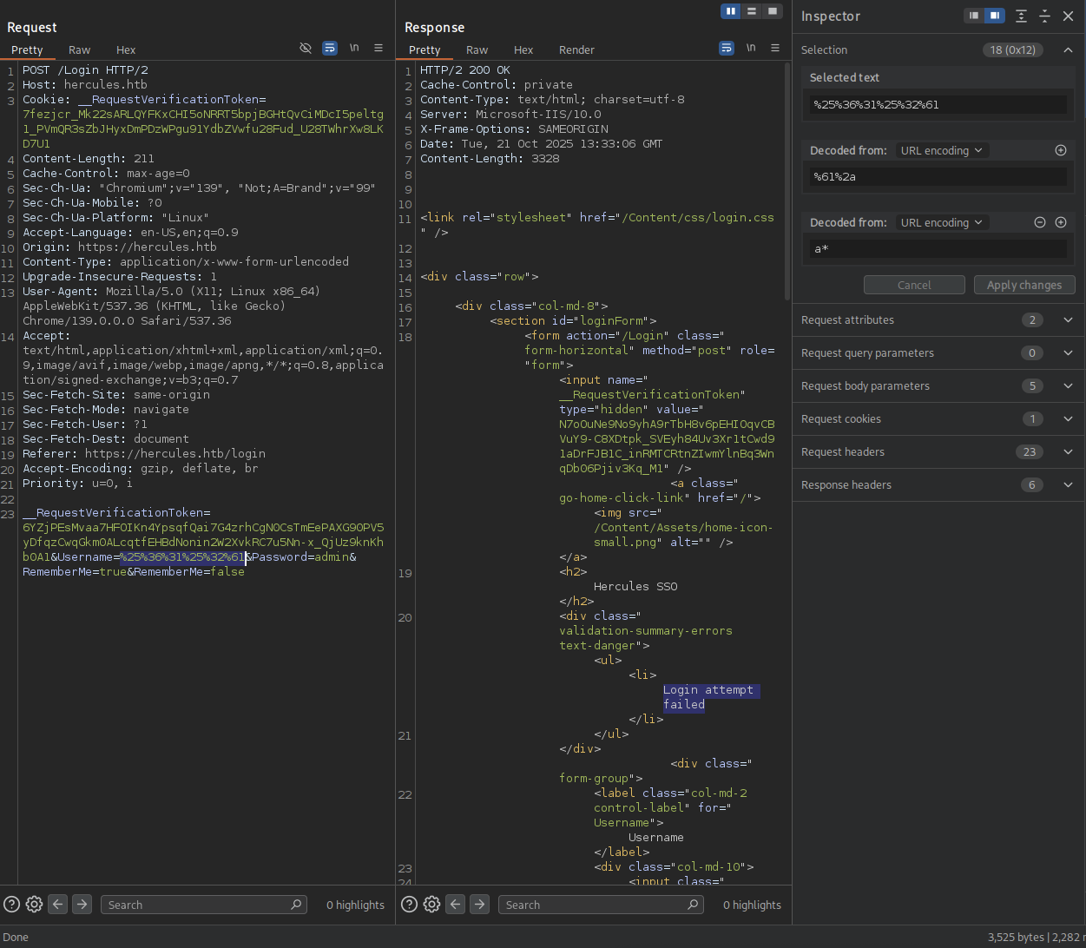This screenshot has height=948, width=1086.
Task: Open Request panel hamburger options menu
Action: 378,49
